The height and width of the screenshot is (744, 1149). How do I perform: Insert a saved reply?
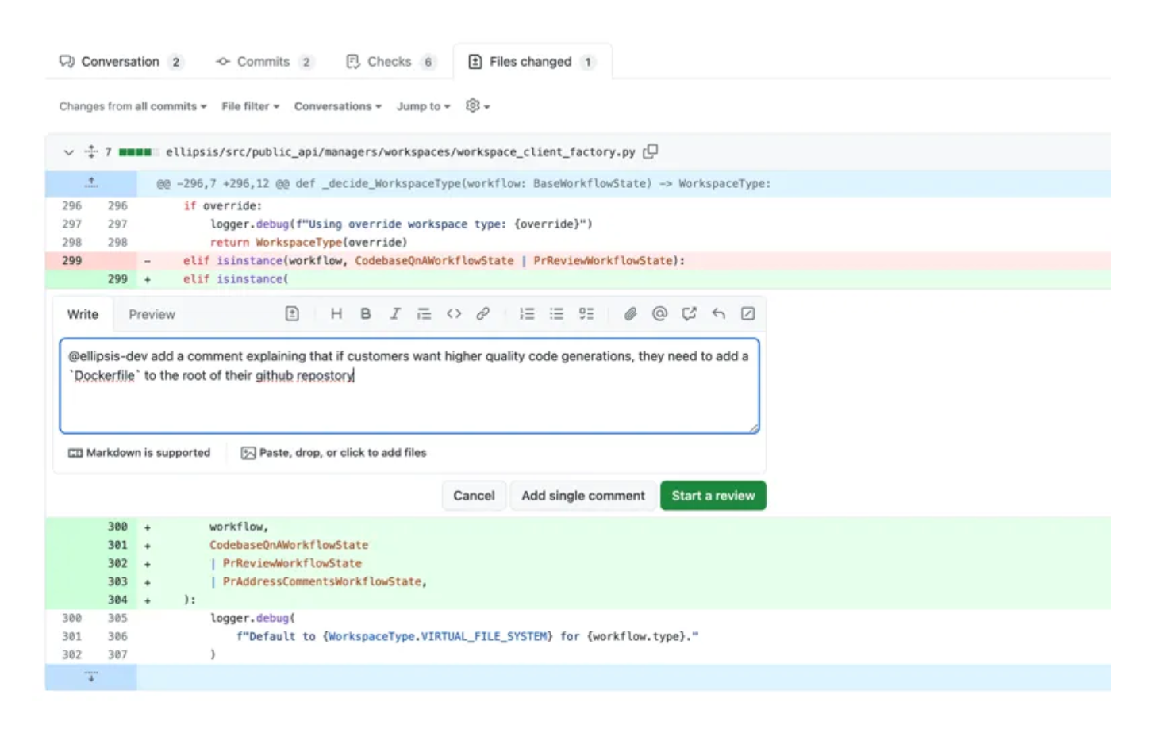coord(718,314)
